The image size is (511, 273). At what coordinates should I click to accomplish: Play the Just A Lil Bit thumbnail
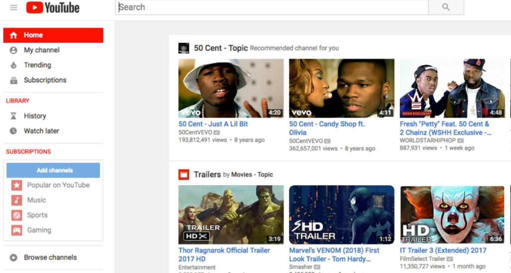(231, 88)
